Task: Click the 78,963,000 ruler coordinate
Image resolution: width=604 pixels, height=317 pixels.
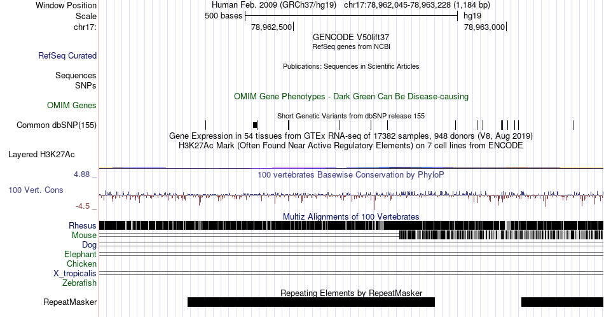Action: [x=484, y=27]
